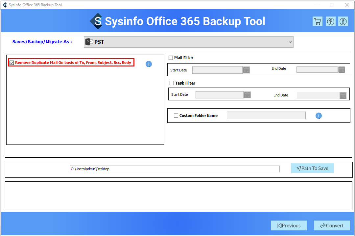This screenshot has height=236, width=355.
Task: Uncheck Remove Duplicate Mail checkbox
Action: (12, 63)
